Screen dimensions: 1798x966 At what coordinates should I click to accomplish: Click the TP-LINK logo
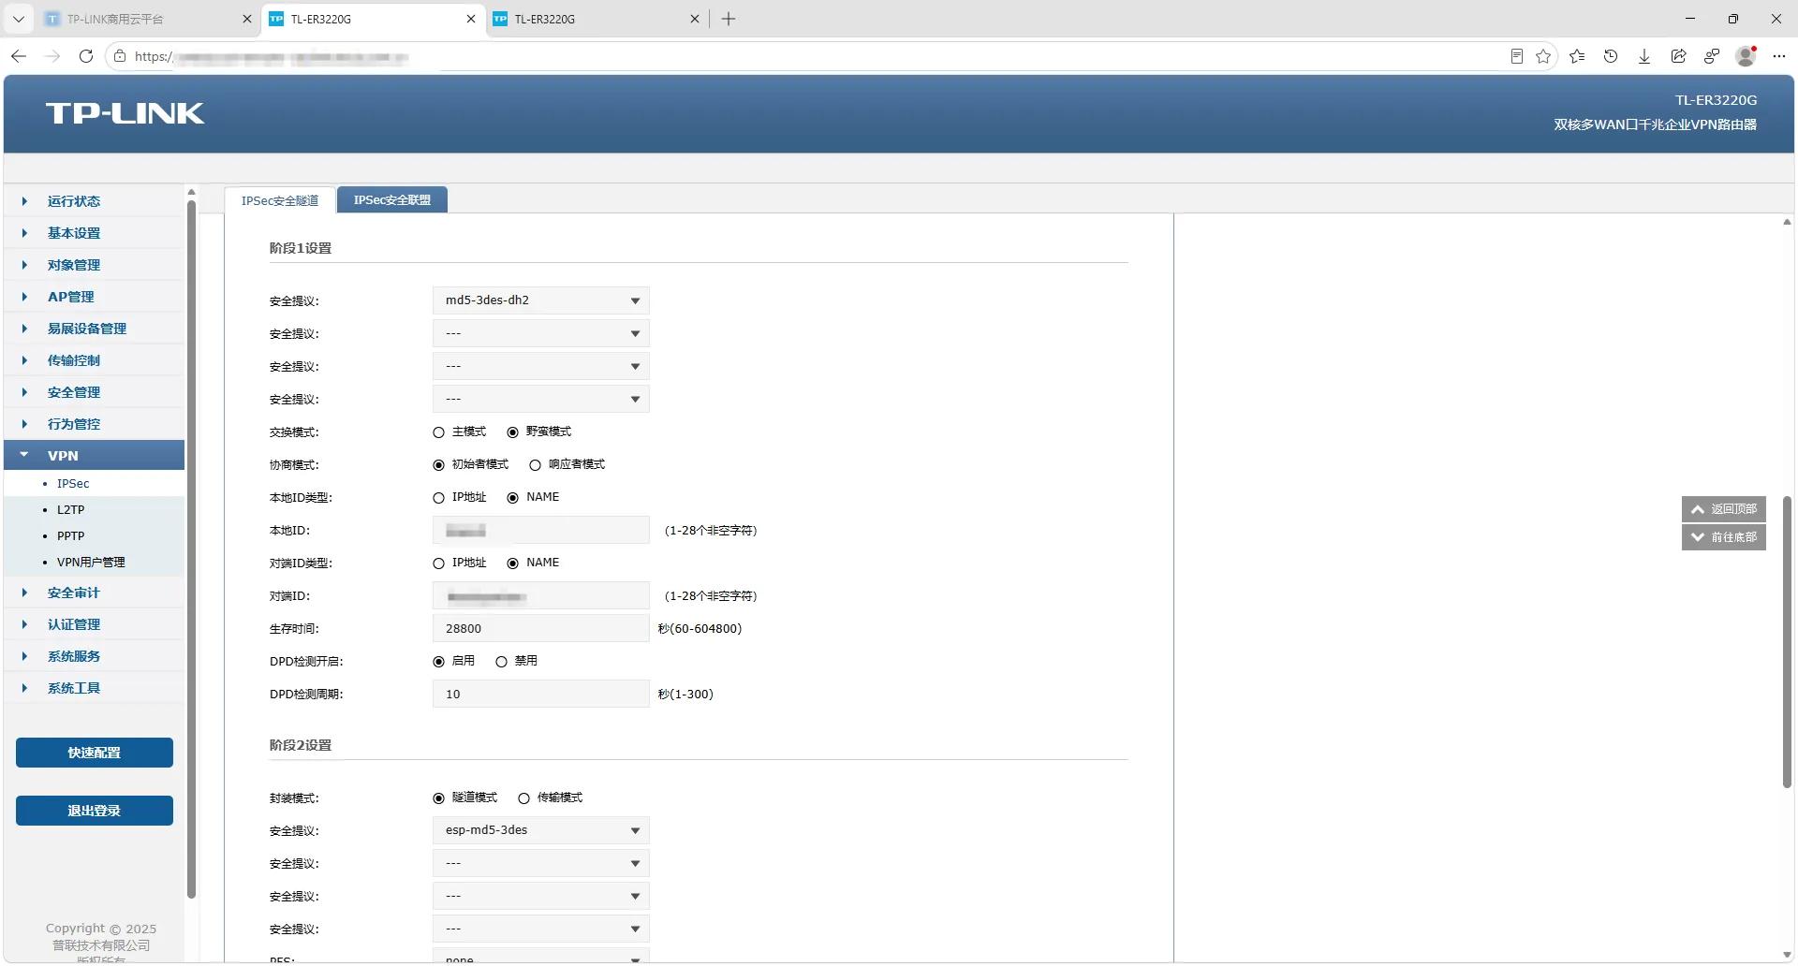125,113
